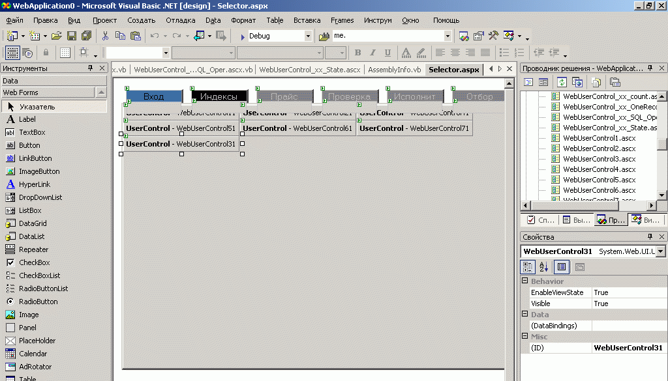Select the Calendar control in toolbox
668x381 pixels.
pos(33,354)
